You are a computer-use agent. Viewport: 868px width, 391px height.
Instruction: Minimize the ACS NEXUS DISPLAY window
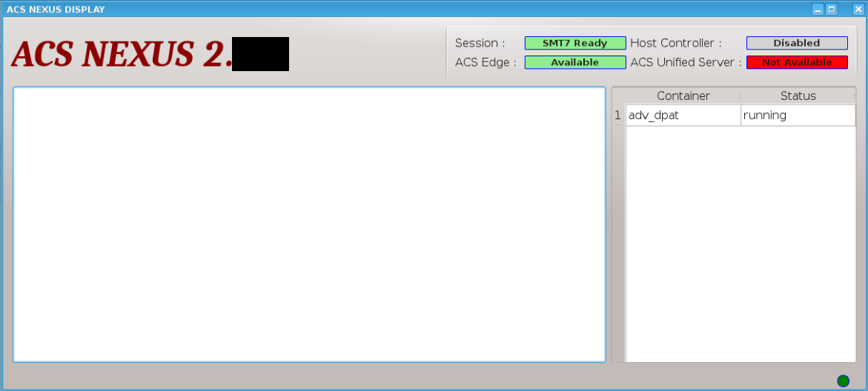click(x=818, y=10)
